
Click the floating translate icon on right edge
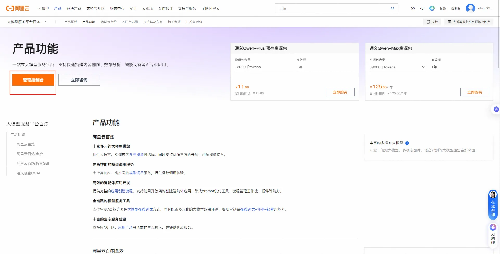click(x=496, y=109)
